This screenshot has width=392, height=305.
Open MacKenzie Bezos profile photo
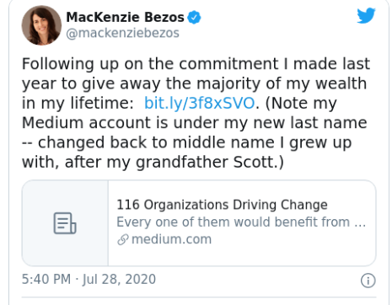[41, 25]
